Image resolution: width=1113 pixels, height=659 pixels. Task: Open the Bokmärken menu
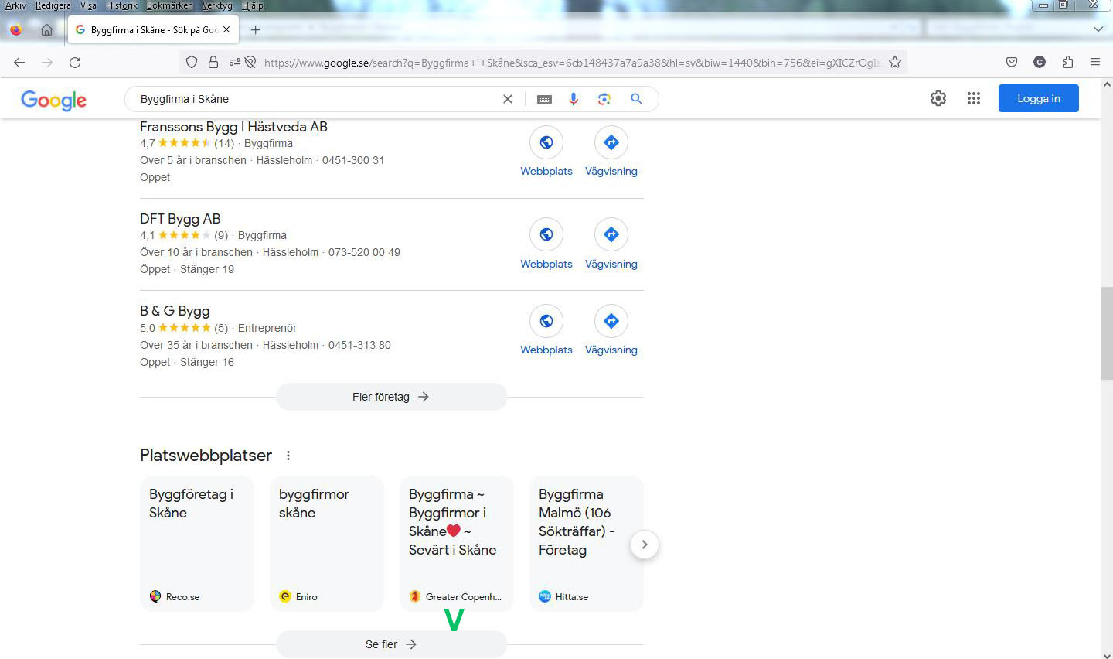tap(170, 5)
